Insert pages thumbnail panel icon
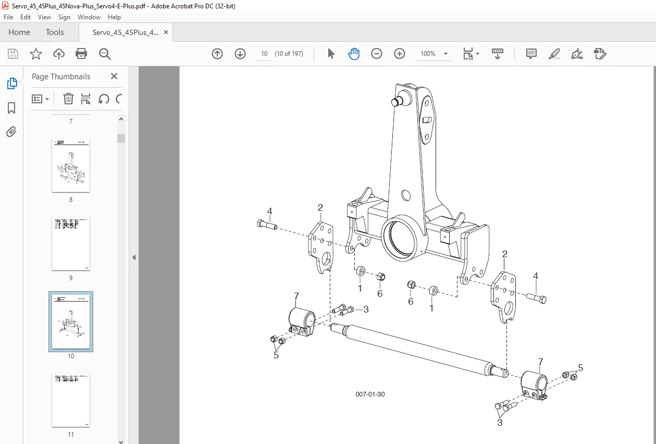 tap(86, 99)
